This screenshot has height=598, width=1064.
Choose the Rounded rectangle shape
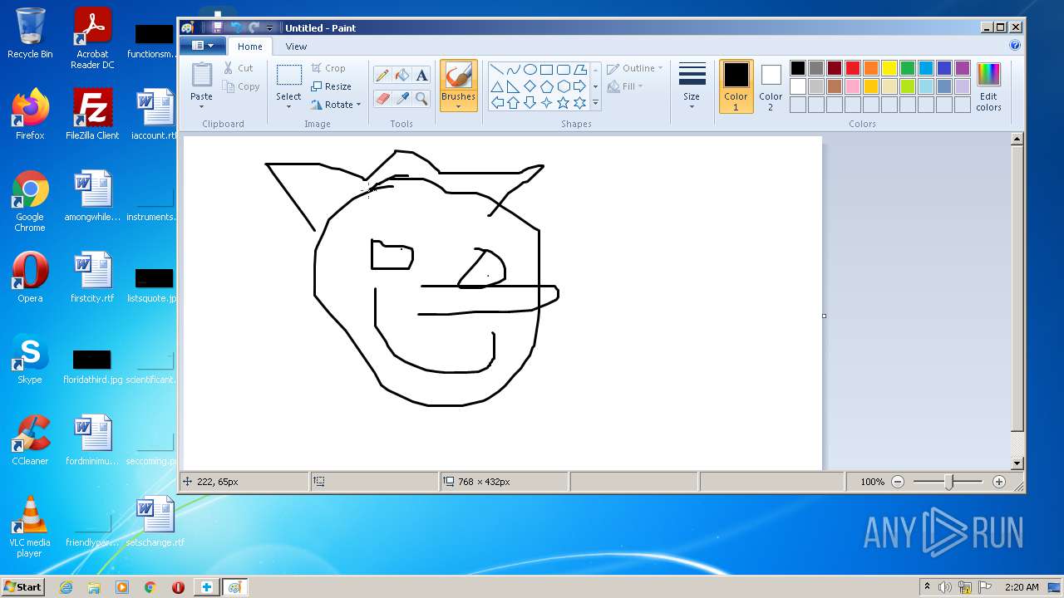point(564,70)
